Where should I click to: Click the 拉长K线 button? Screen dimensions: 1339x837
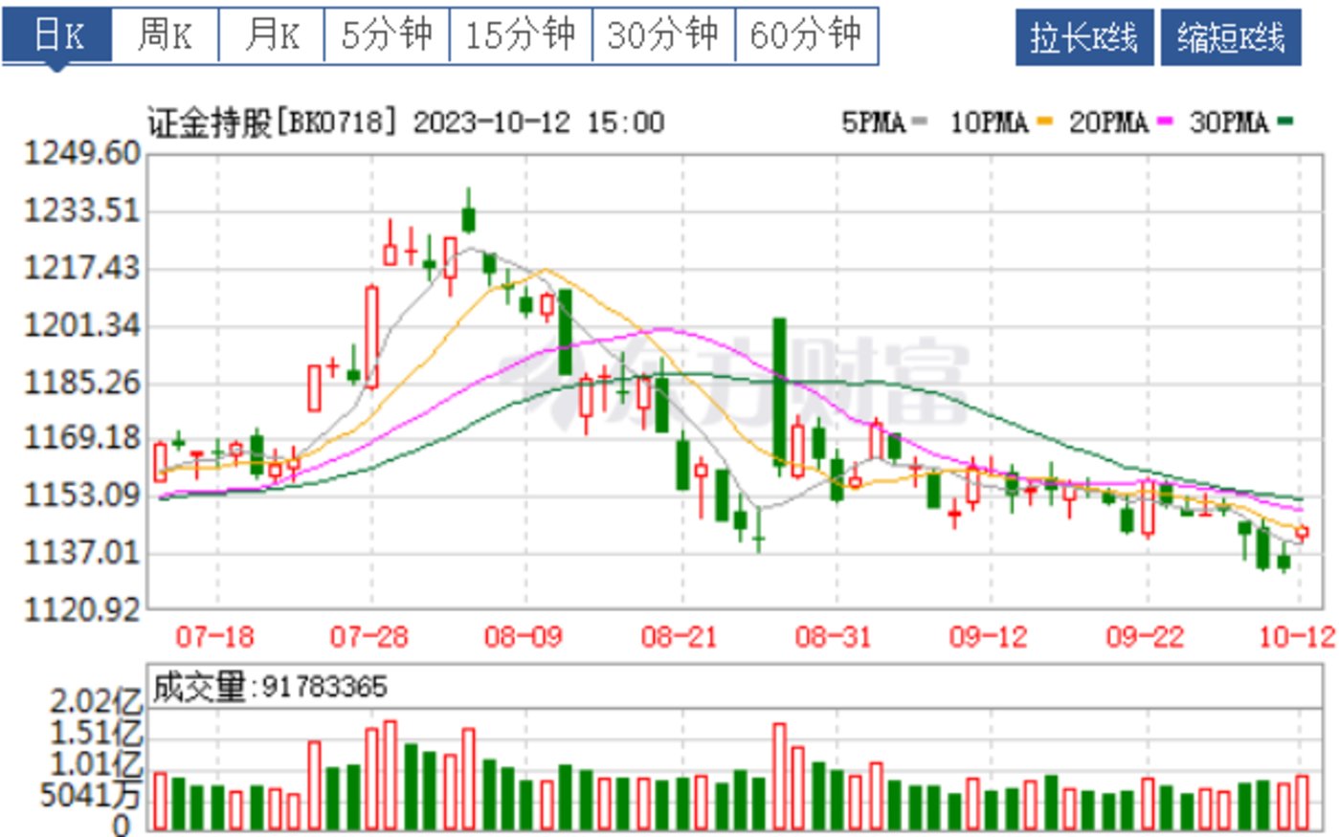(x=1084, y=39)
